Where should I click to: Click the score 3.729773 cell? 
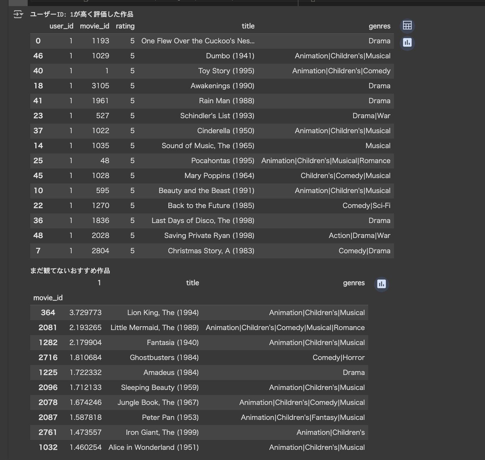pos(85,313)
